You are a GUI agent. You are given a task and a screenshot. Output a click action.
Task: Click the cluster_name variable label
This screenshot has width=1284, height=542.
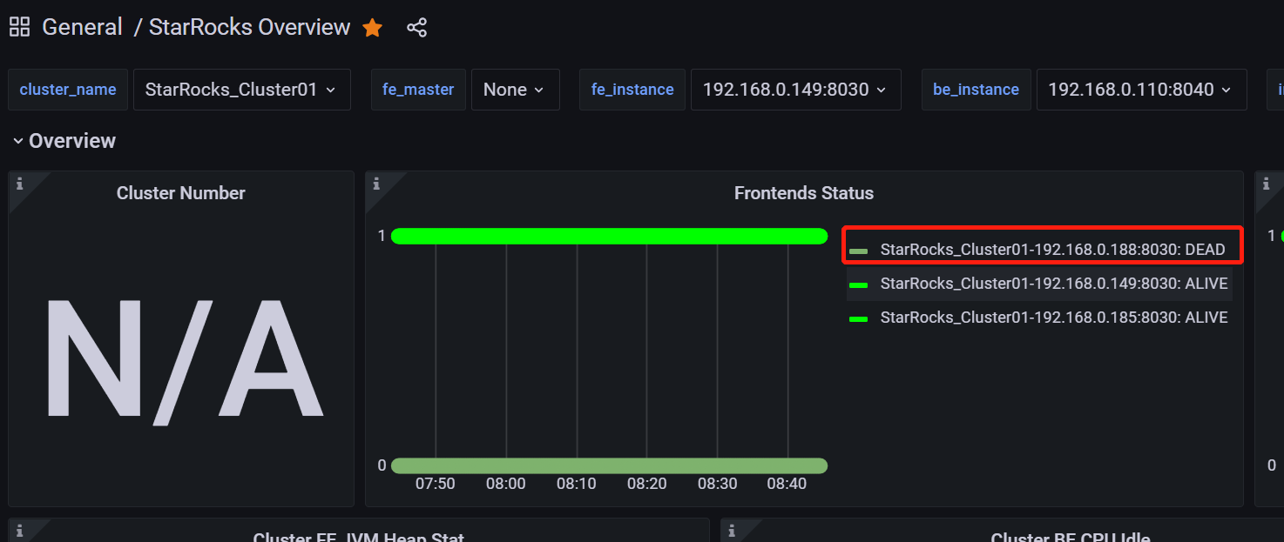68,90
